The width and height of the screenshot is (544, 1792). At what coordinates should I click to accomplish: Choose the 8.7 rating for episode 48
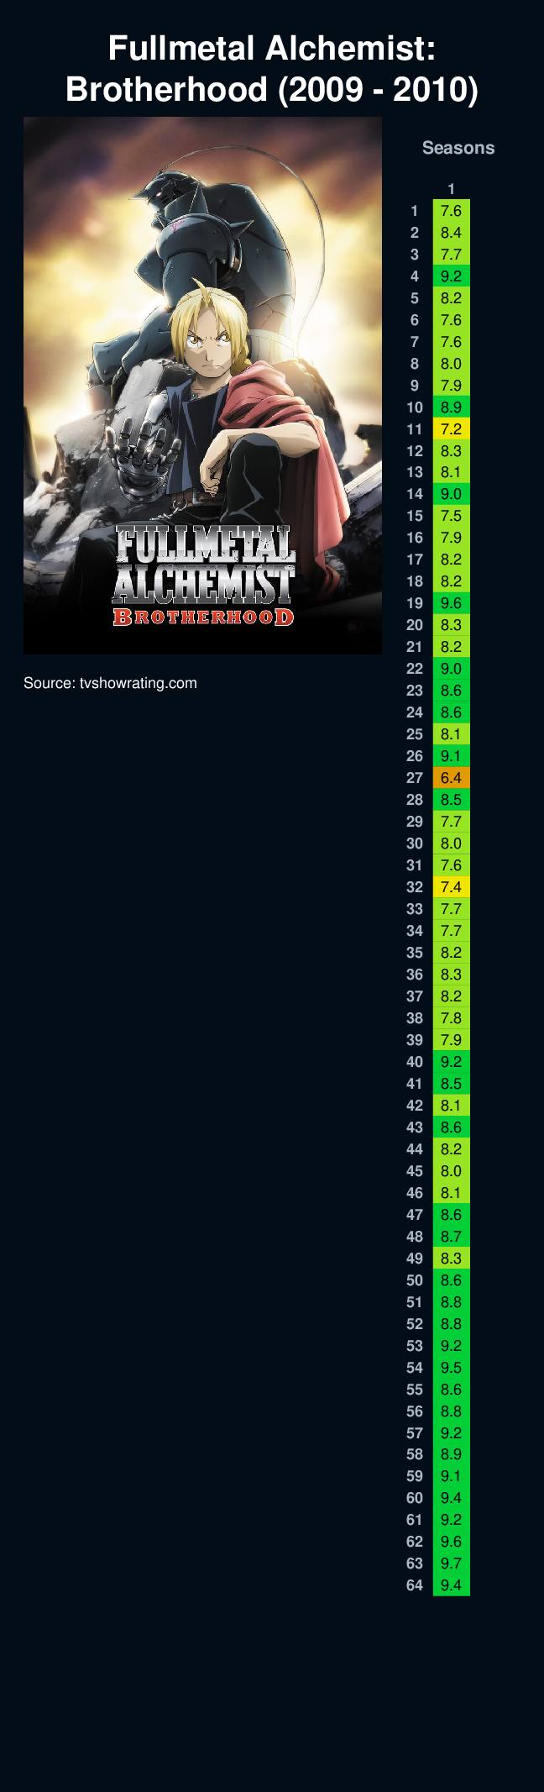(451, 1237)
